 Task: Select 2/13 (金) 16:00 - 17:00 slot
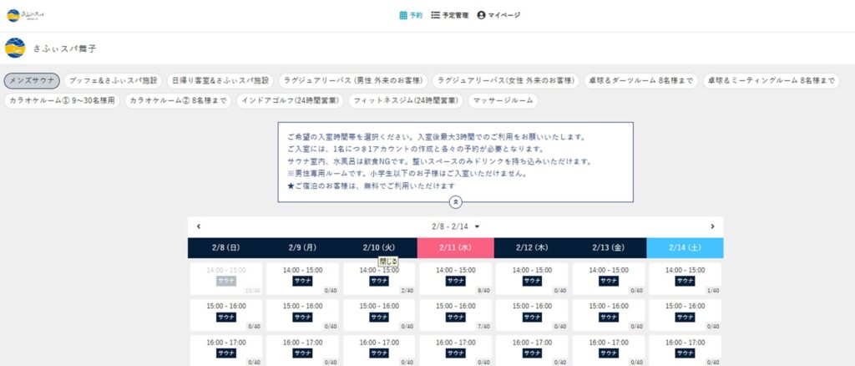tap(609, 351)
